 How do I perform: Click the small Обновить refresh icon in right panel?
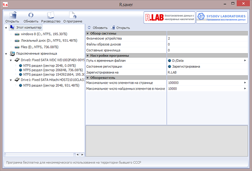coord(89,28)
